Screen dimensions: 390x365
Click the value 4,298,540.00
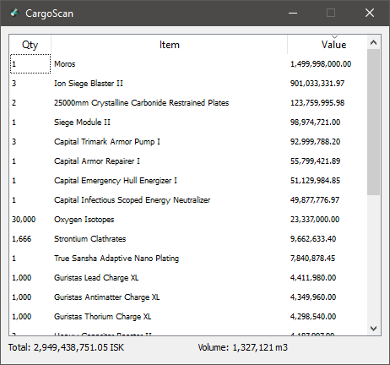tap(313, 317)
